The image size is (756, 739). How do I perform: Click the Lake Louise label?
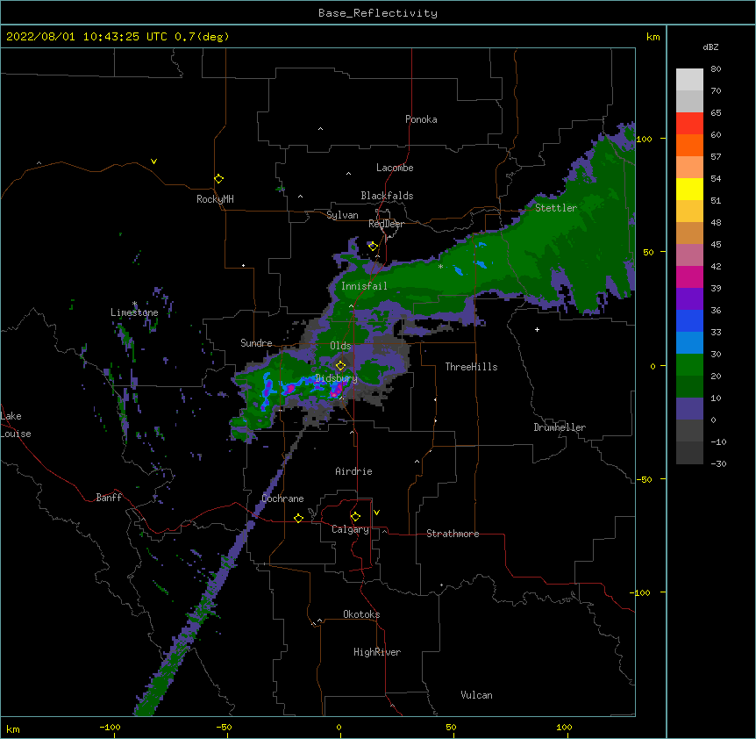(16, 425)
